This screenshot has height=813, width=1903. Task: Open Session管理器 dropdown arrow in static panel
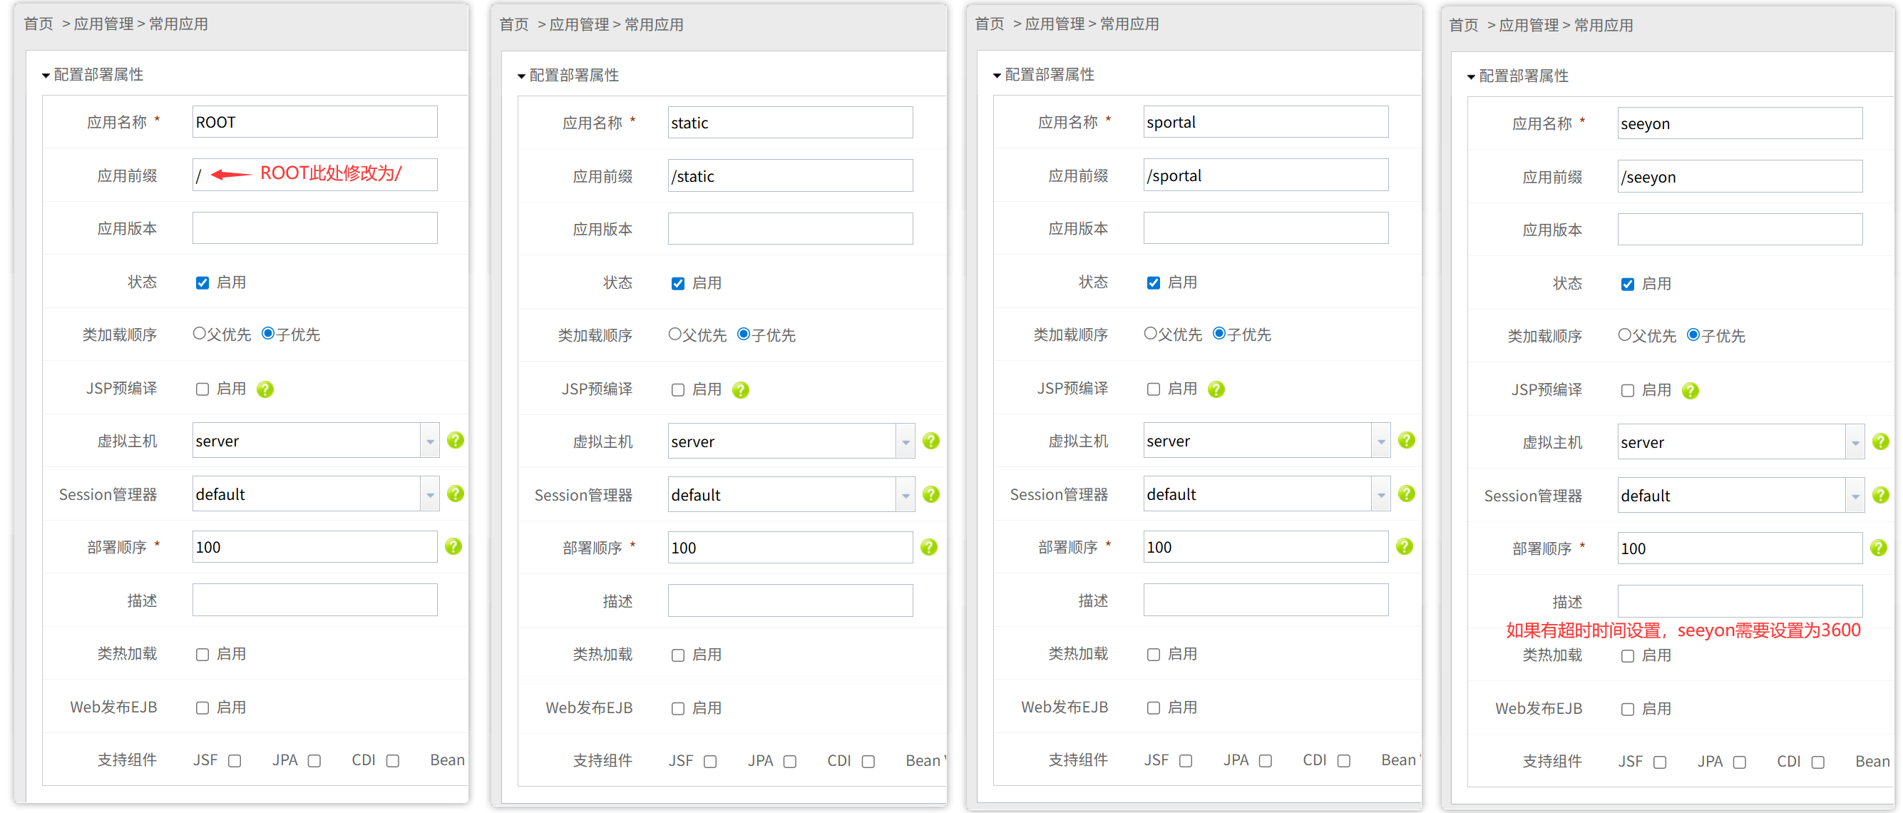(x=906, y=495)
